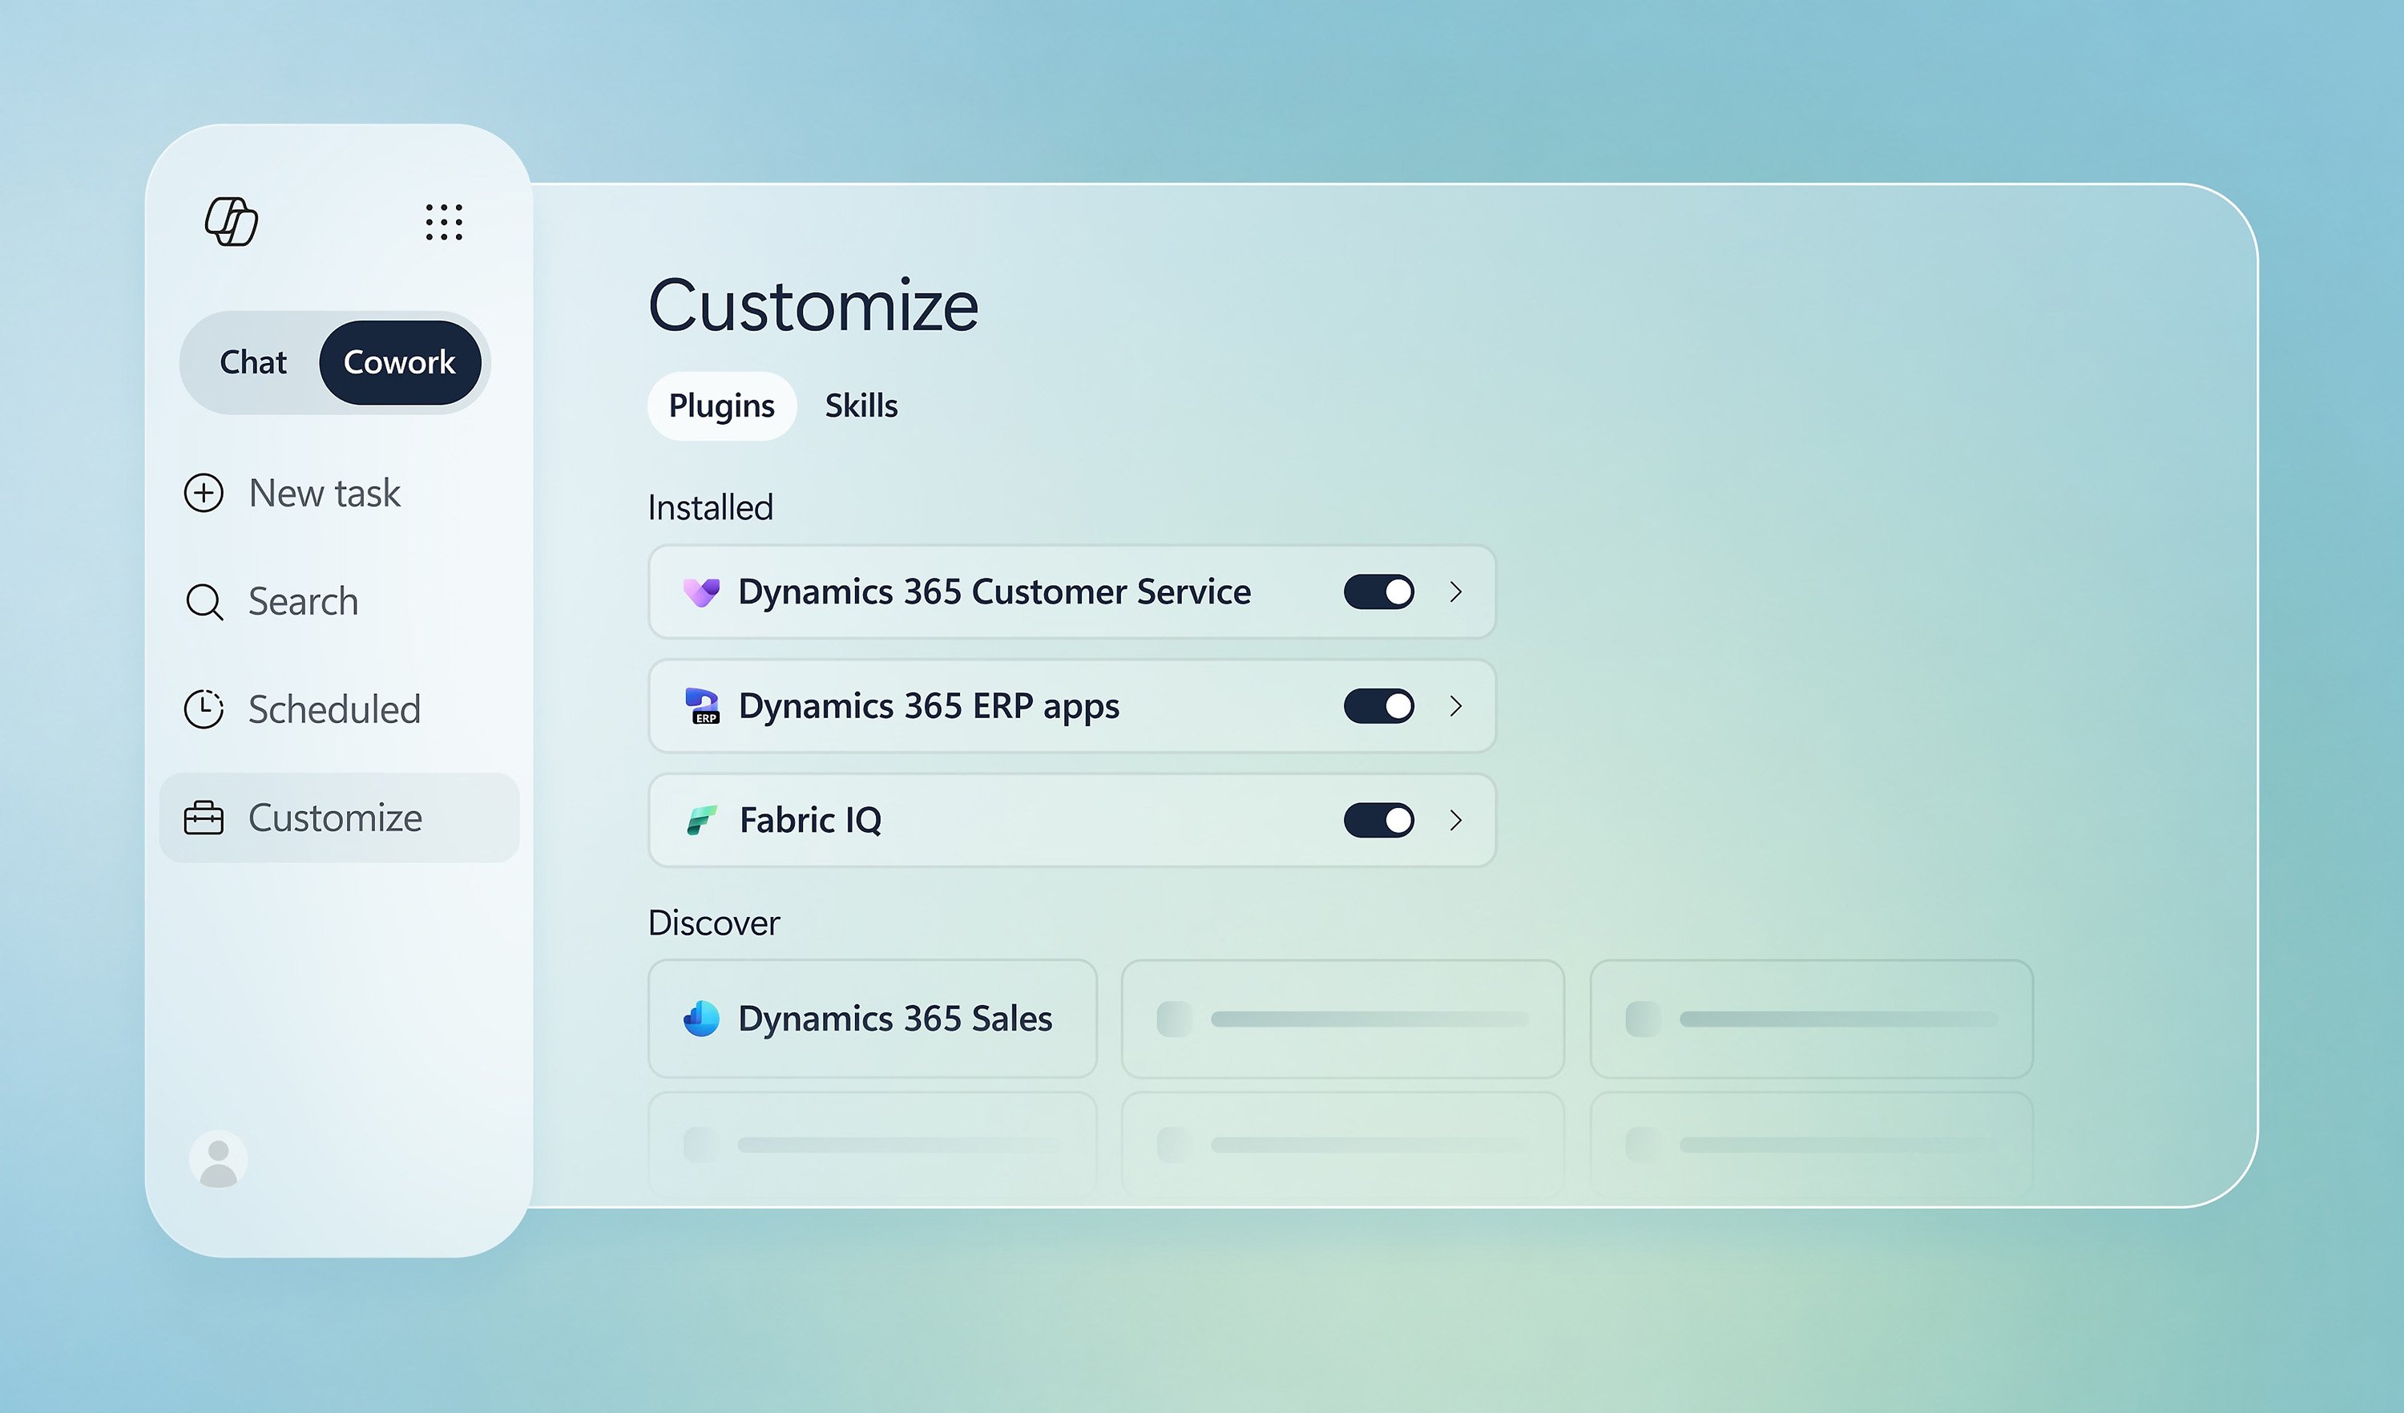The image size is (2404, 1413).
Task: Open Fabric IQ details with the chevron
Action: pos(1456,820)
